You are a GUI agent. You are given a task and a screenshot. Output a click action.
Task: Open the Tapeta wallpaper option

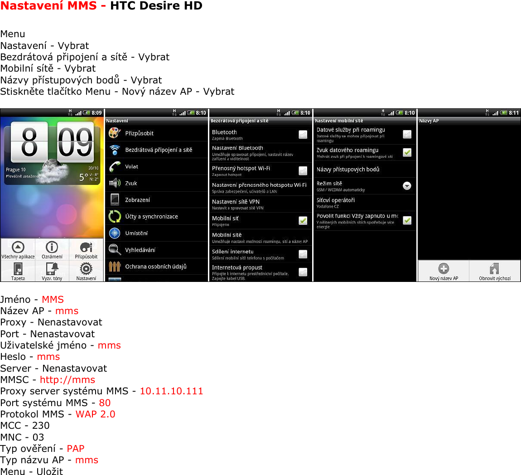coord(18,269)
